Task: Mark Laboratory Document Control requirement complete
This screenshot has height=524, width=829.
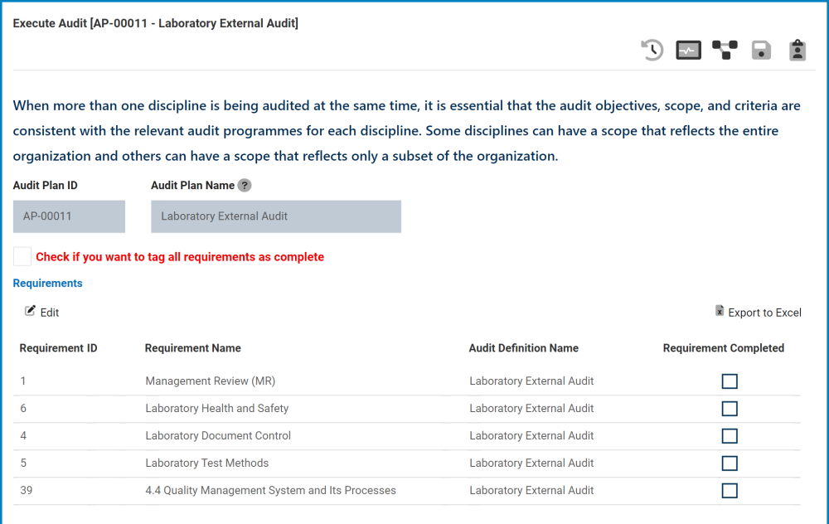Action: coord(730,436)
